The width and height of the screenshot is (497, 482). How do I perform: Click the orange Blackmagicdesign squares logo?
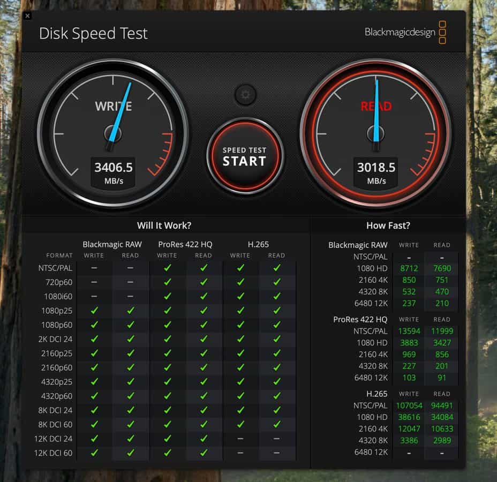(442, 32)
